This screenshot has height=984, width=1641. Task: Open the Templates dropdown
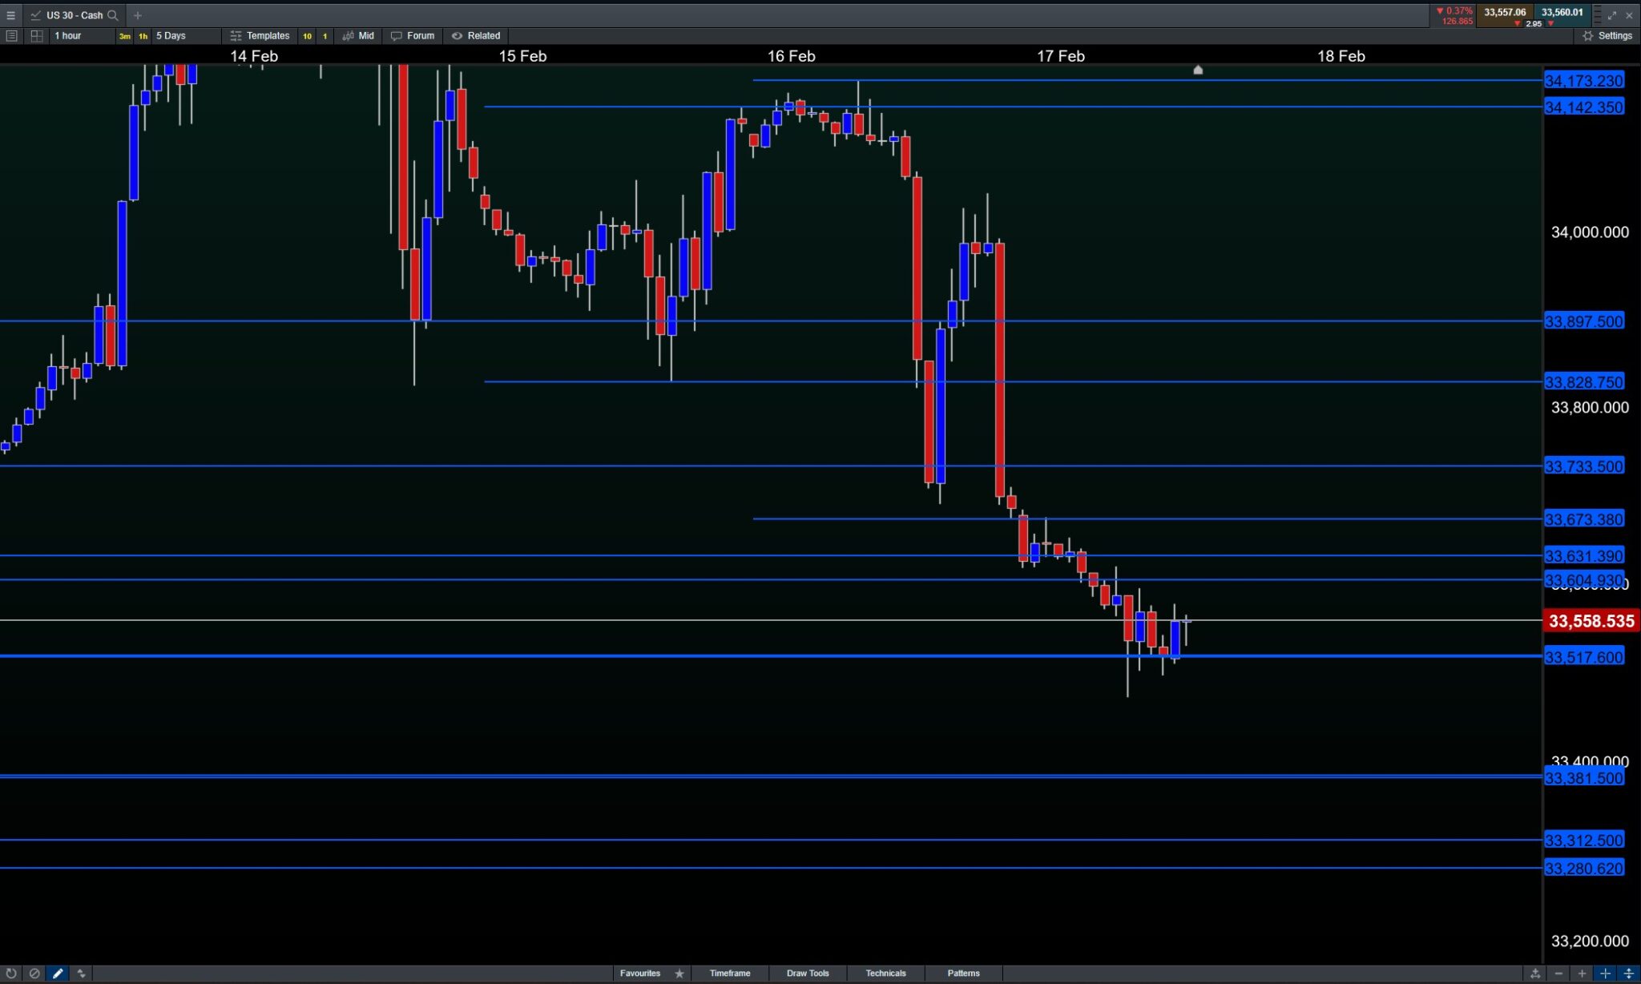pos(260,36)
